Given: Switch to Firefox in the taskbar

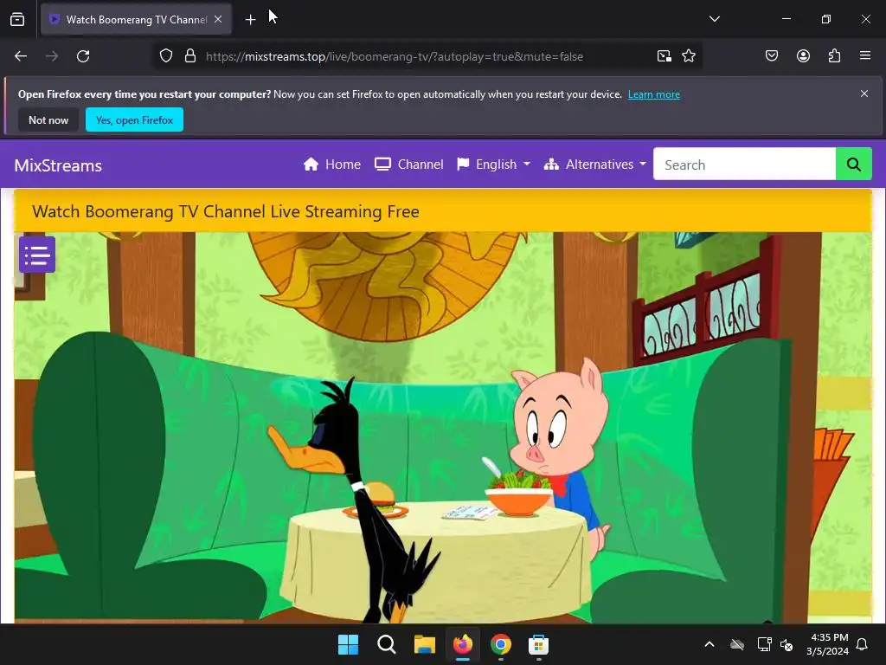Looking at the screenshot, I should (463, 644).
